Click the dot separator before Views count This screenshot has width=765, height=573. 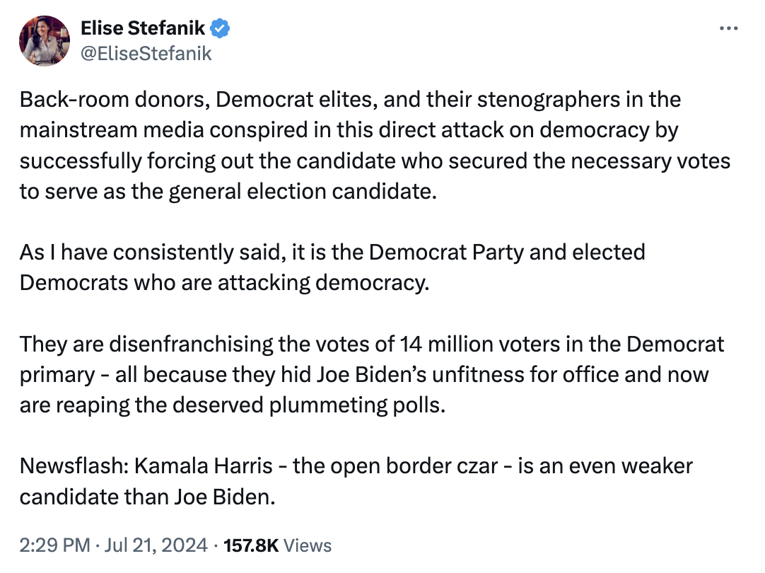(216, 545)
